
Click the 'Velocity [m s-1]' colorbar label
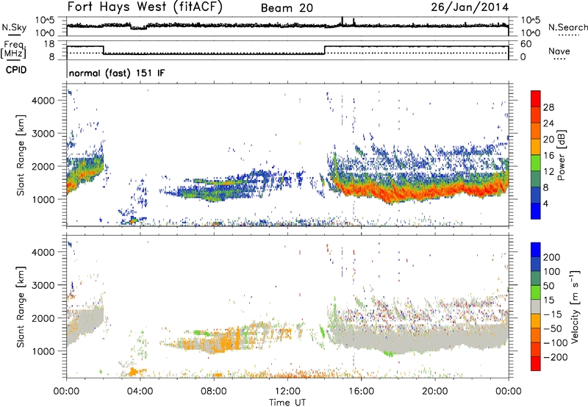(x=576, y=307)
